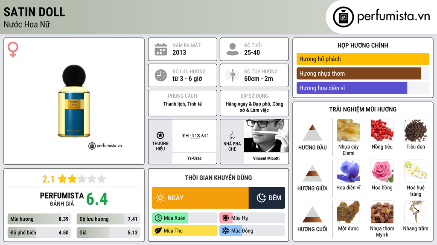Viewport: 437px width, 245px height.
Task: Click the Độ lưu hương 7.41 score bar
Action: pos(108,219)
